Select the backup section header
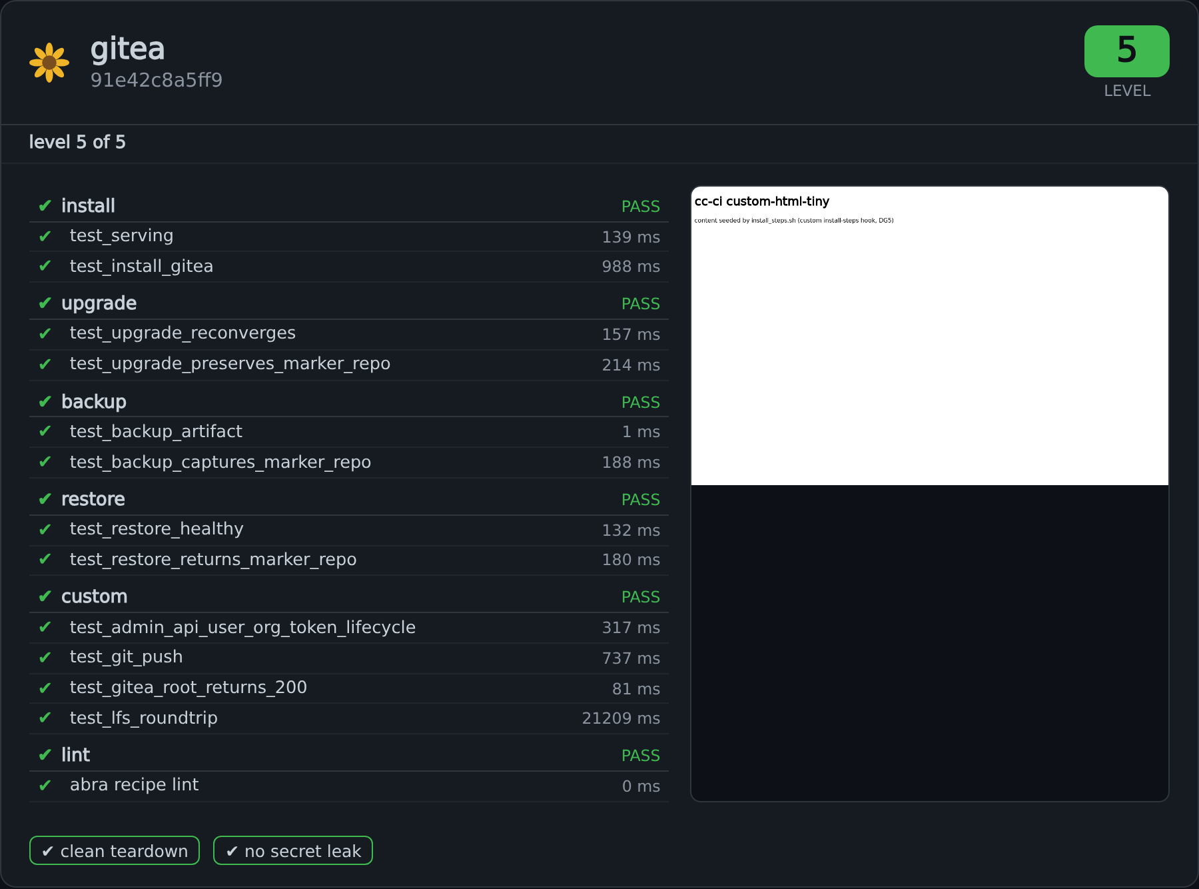 349,401
